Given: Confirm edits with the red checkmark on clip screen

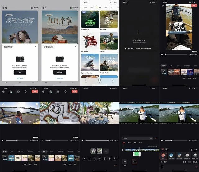Looking at the screenshot, I should [x=115, y=165].
